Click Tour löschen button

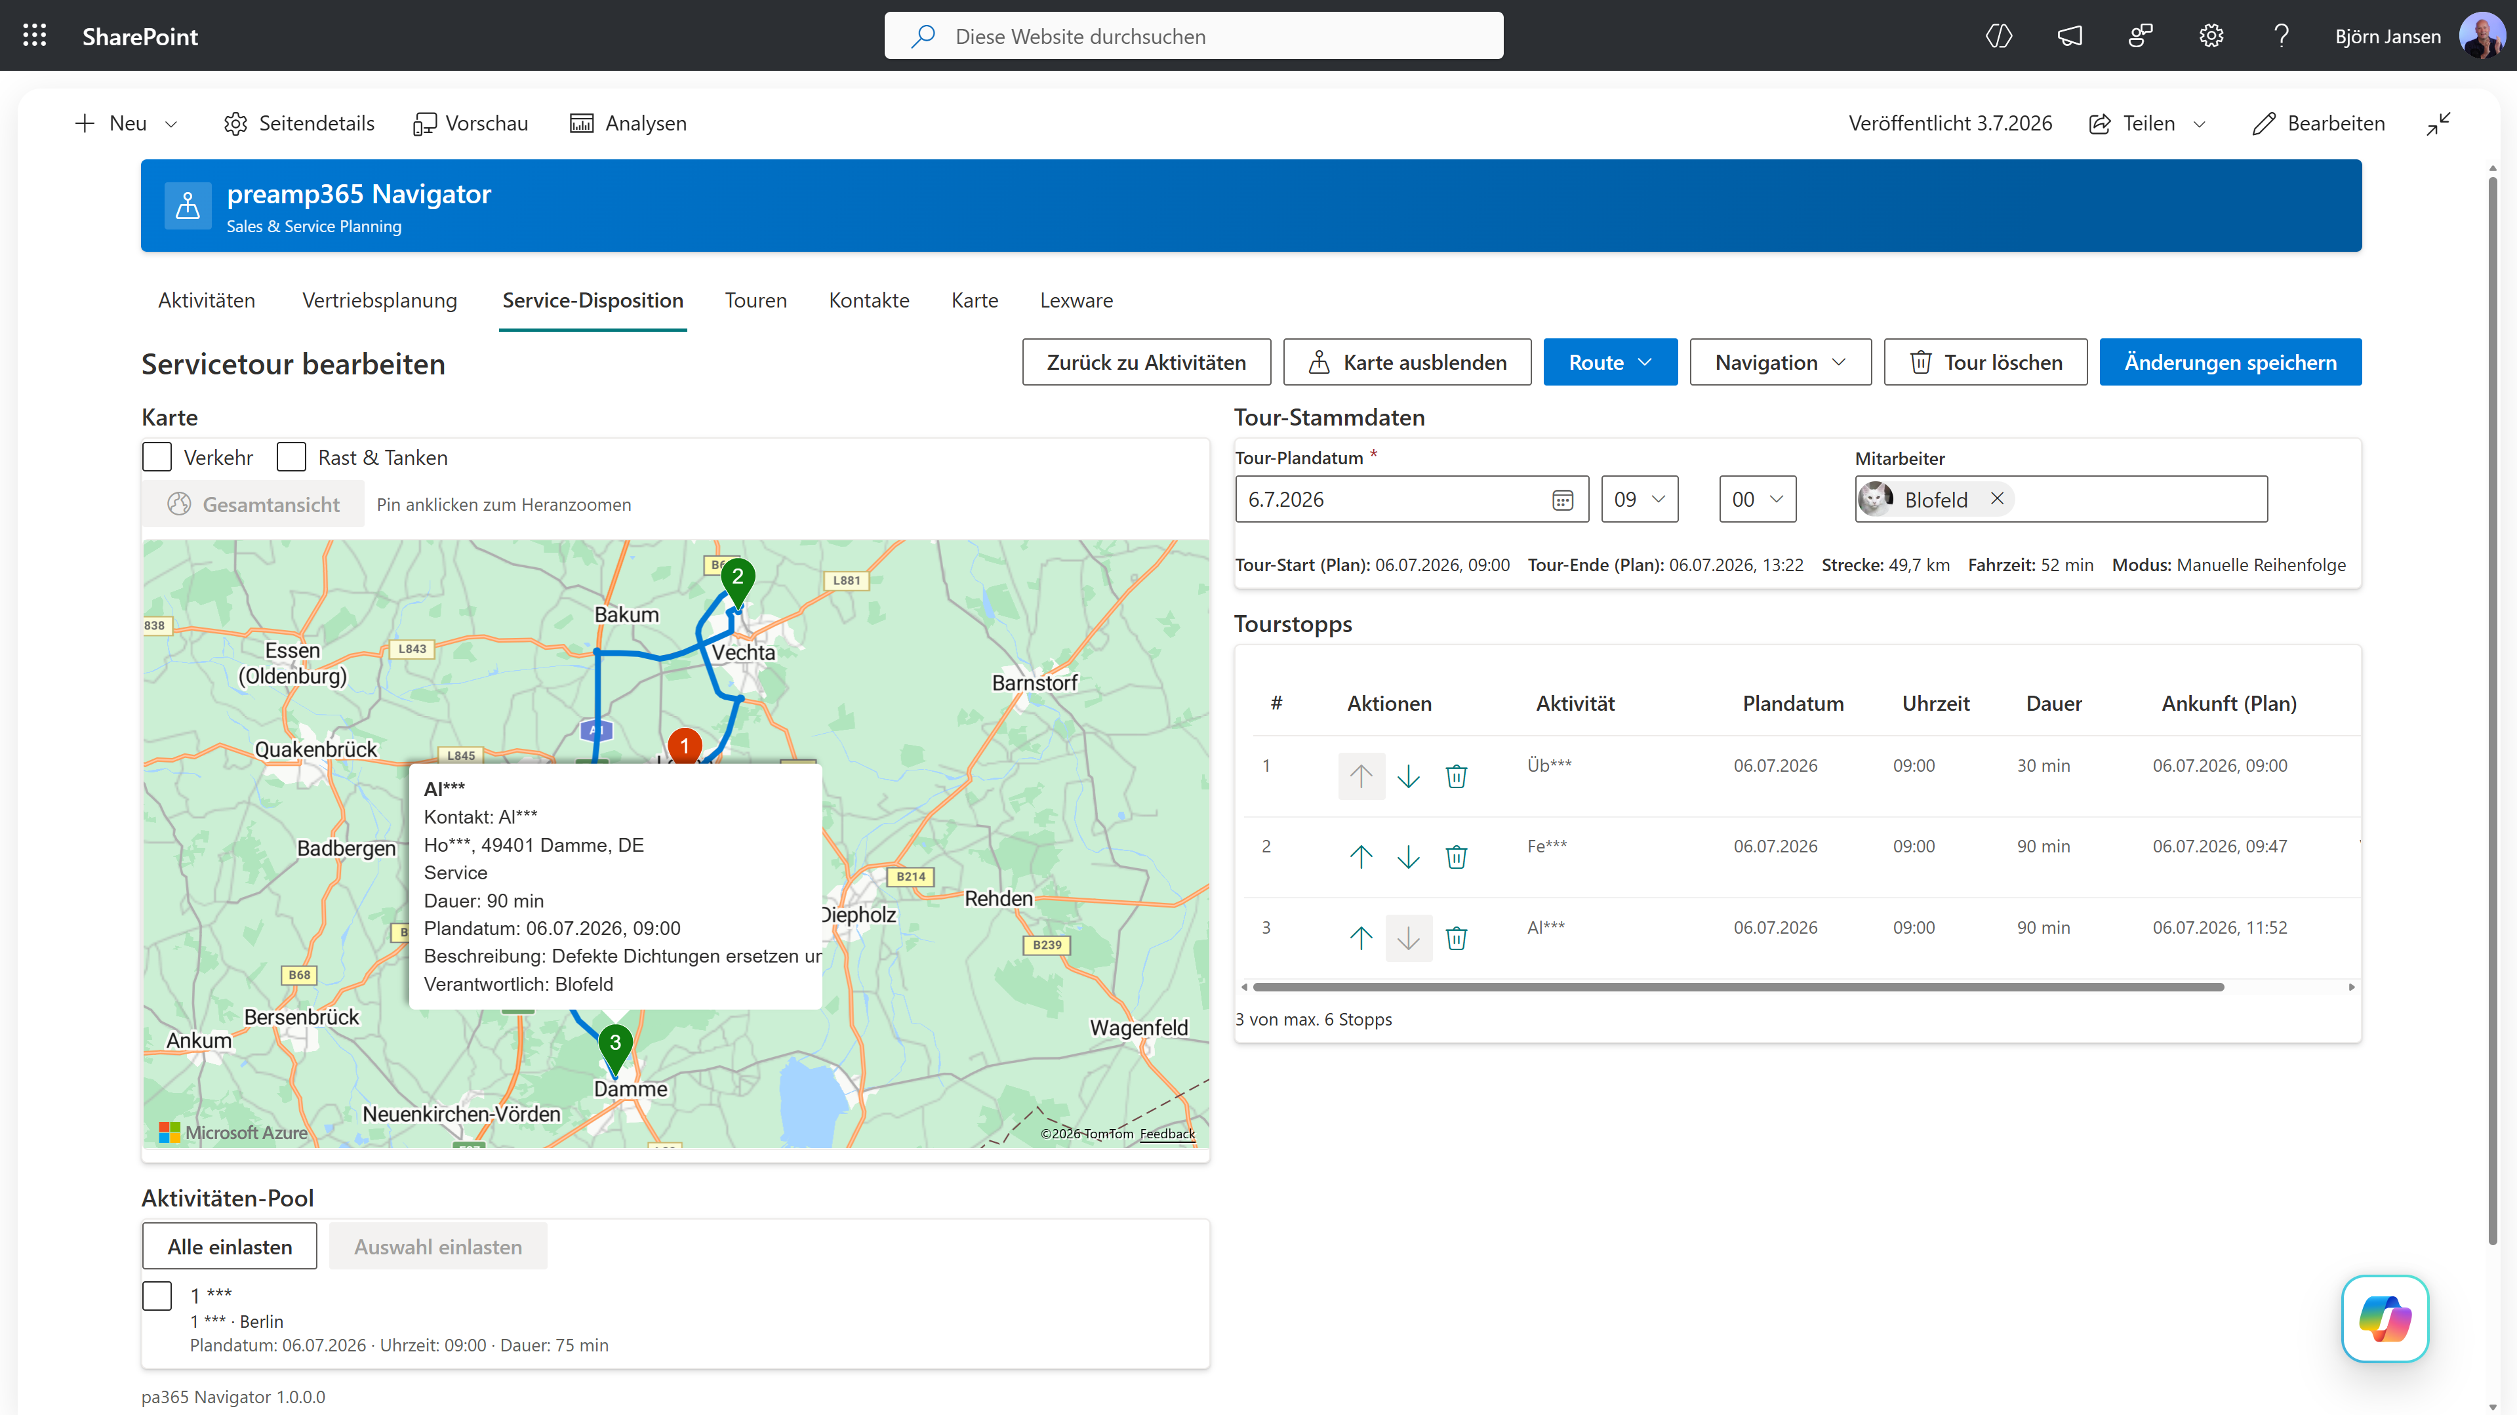pyautogui.click(x=1985, y=363)
